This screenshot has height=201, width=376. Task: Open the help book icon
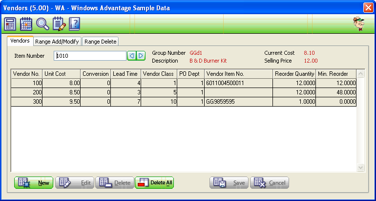pos(74,24)
